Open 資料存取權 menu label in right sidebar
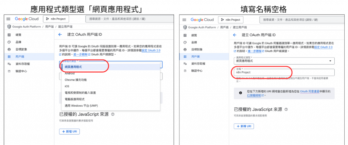This screenshot has height=145, width=348. click(x=198, y=64)
